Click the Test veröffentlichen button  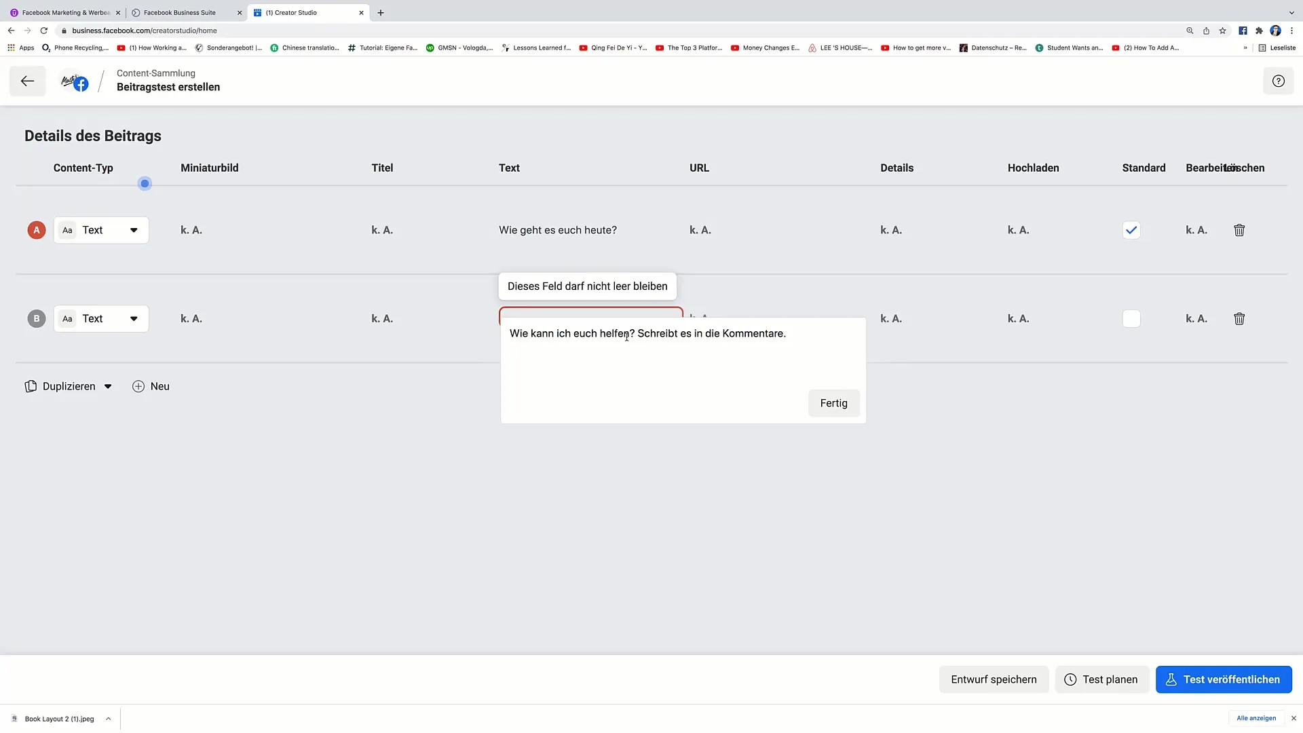(x=1224, y=679)
